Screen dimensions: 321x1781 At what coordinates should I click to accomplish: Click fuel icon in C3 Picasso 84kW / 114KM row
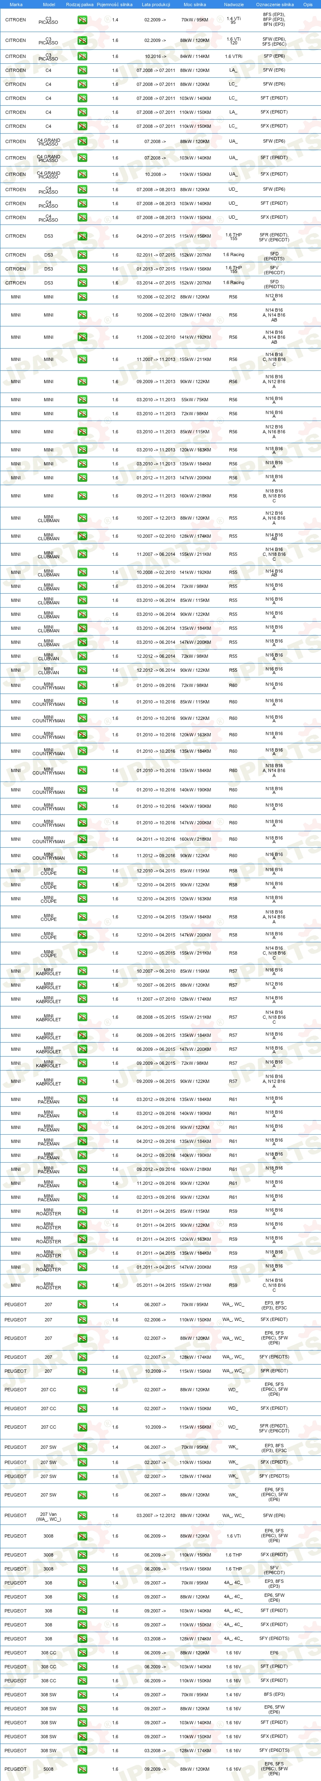point(82,57)
